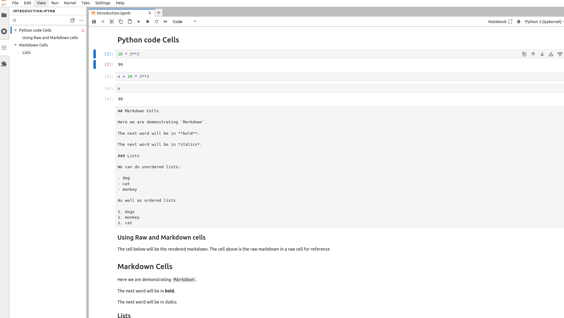Collapse the Markdown Cells tree section
Image resolution: width=564 pixels, height=318 pixels.
point(15,45)
